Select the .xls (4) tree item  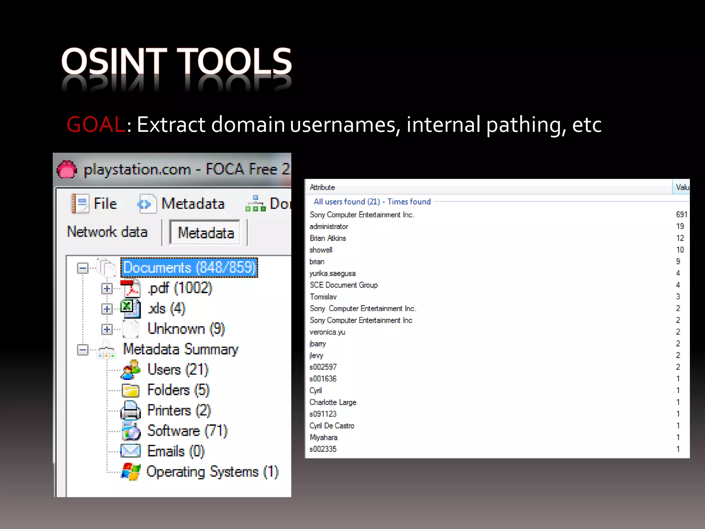click(167, 309)
